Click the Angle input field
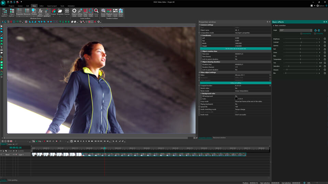This screenshot has height=184, width=328. (x=295, y=30)
